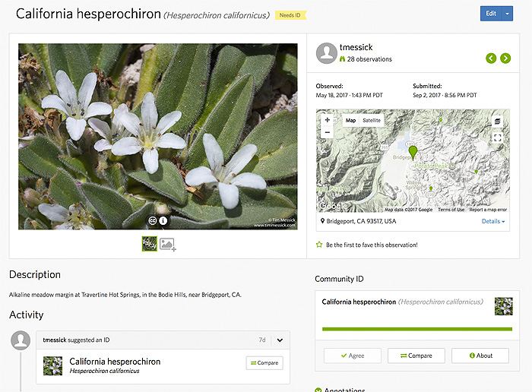Viewport: 532px width, 392px height.
Task: Select the Map view tab
Action: [x=350, y=120]
